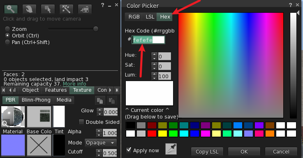Move tabs right one step arrow

(x=110, y=90)
